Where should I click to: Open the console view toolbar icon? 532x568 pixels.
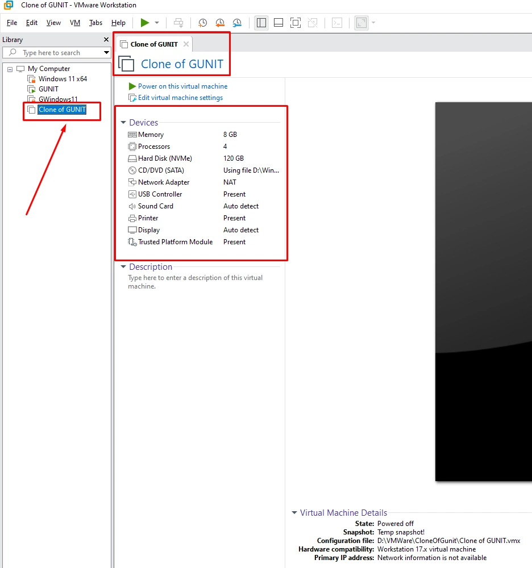337,23
